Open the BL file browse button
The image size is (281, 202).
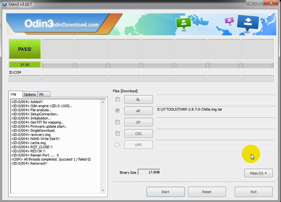pyautogui.click(x=139, y=99)
